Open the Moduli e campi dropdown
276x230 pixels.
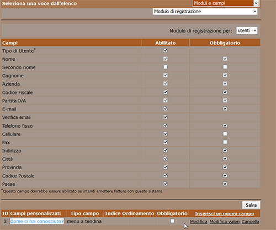click(226, 3)
